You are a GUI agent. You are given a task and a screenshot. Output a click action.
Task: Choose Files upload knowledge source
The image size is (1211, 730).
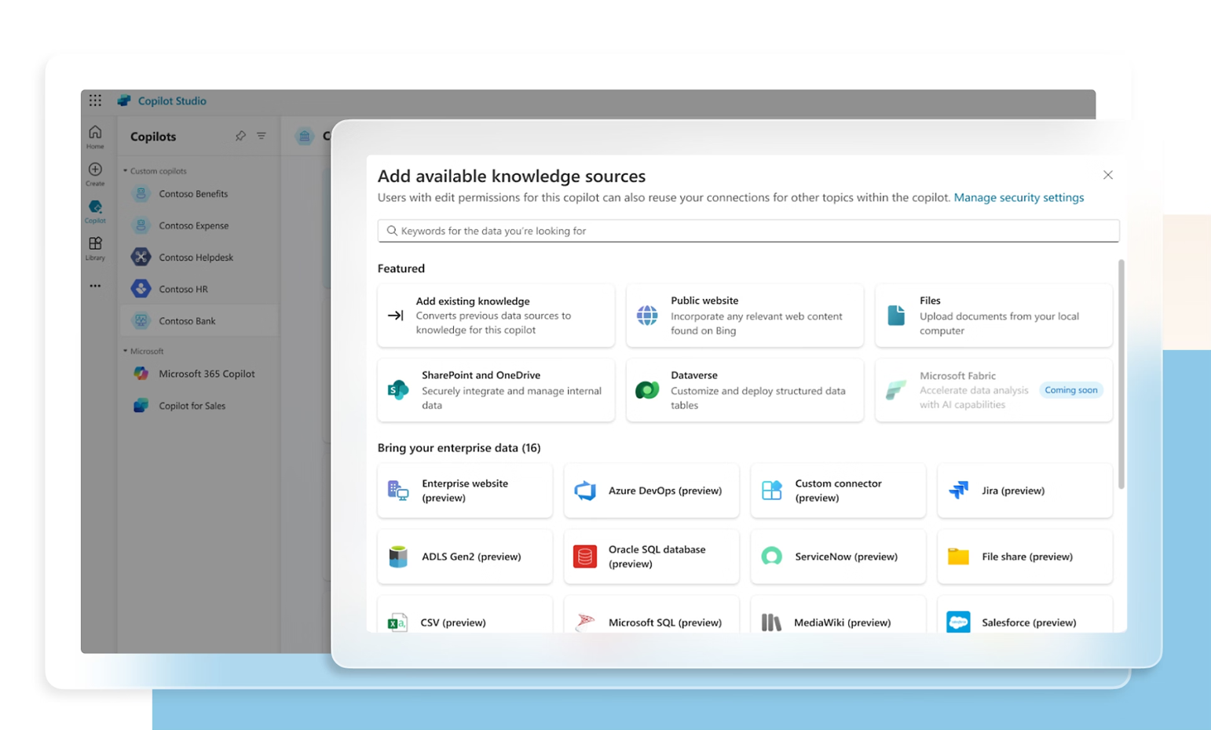[993, 316]
